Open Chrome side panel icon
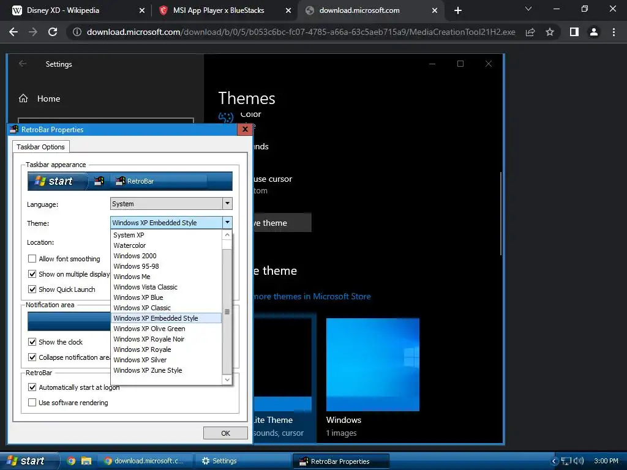The height and width of the screenshot is (470, 627). point(574,32)
